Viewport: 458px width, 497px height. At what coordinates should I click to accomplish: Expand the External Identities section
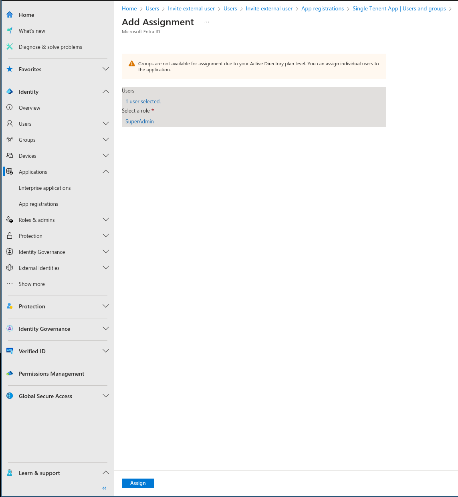(x=105, y=268)
